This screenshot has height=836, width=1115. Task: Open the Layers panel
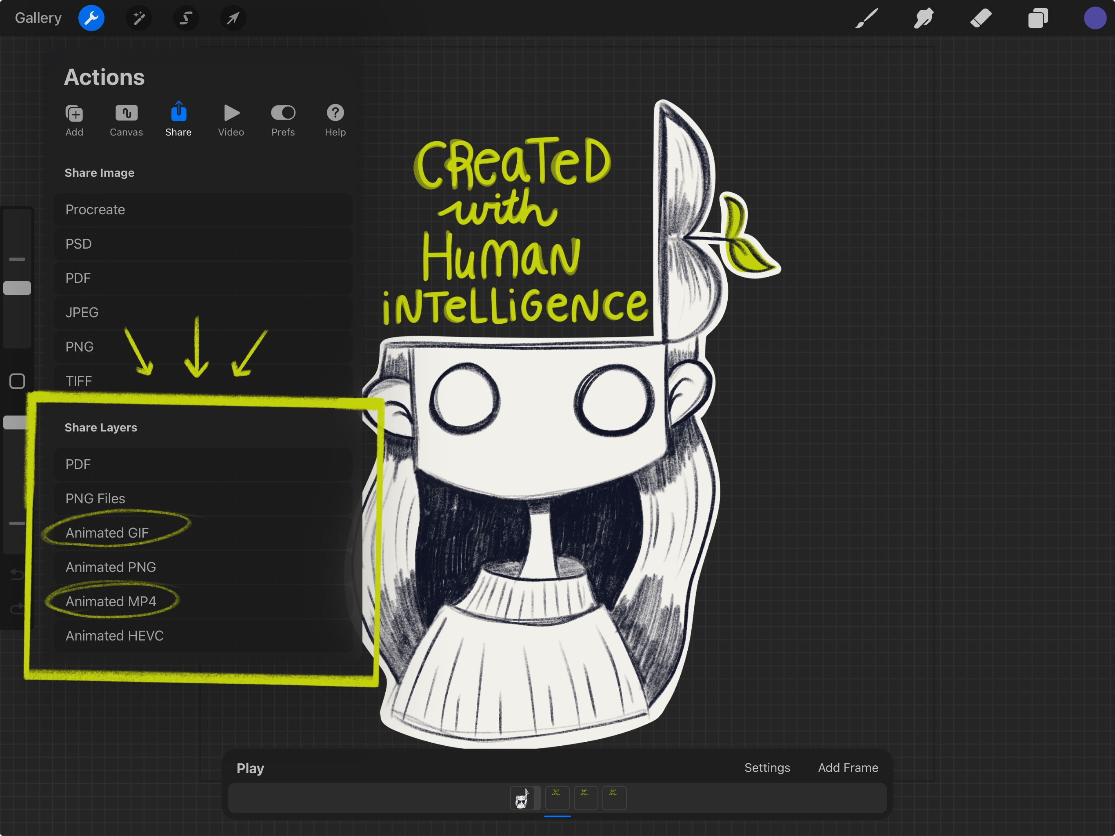click(1038, 18)
